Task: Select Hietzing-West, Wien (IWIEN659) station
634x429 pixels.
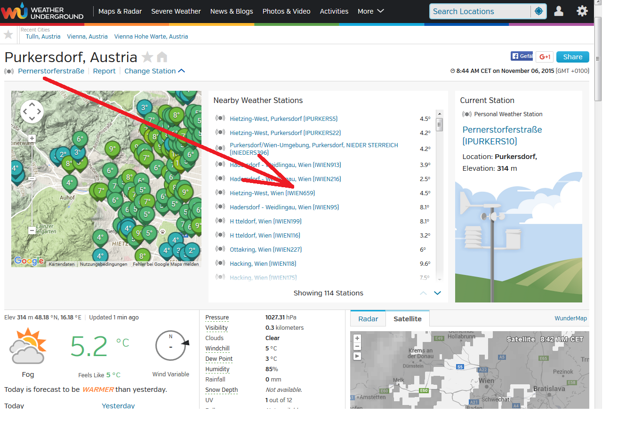Action: [272, 193]
